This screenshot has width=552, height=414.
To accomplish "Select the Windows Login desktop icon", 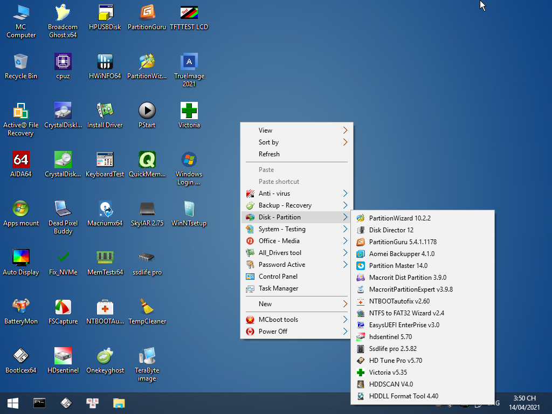I will click(x=189, y=168).
